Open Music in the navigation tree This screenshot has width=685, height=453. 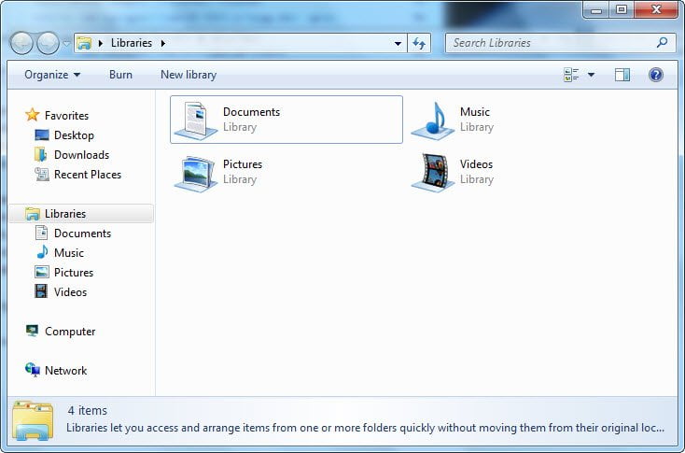(68, 253)
